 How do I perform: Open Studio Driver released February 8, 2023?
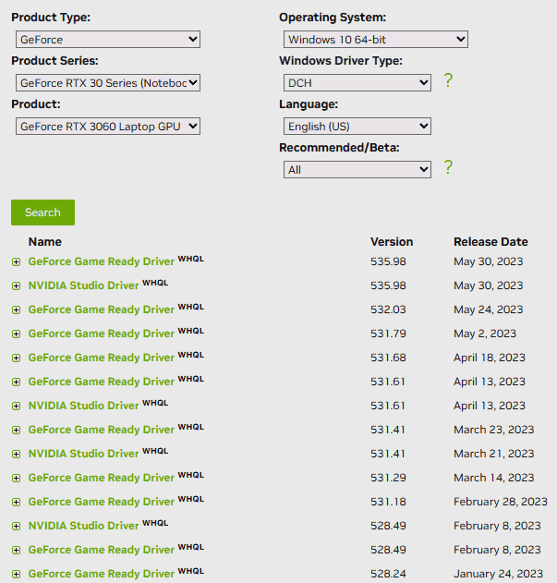click(83, 526)
